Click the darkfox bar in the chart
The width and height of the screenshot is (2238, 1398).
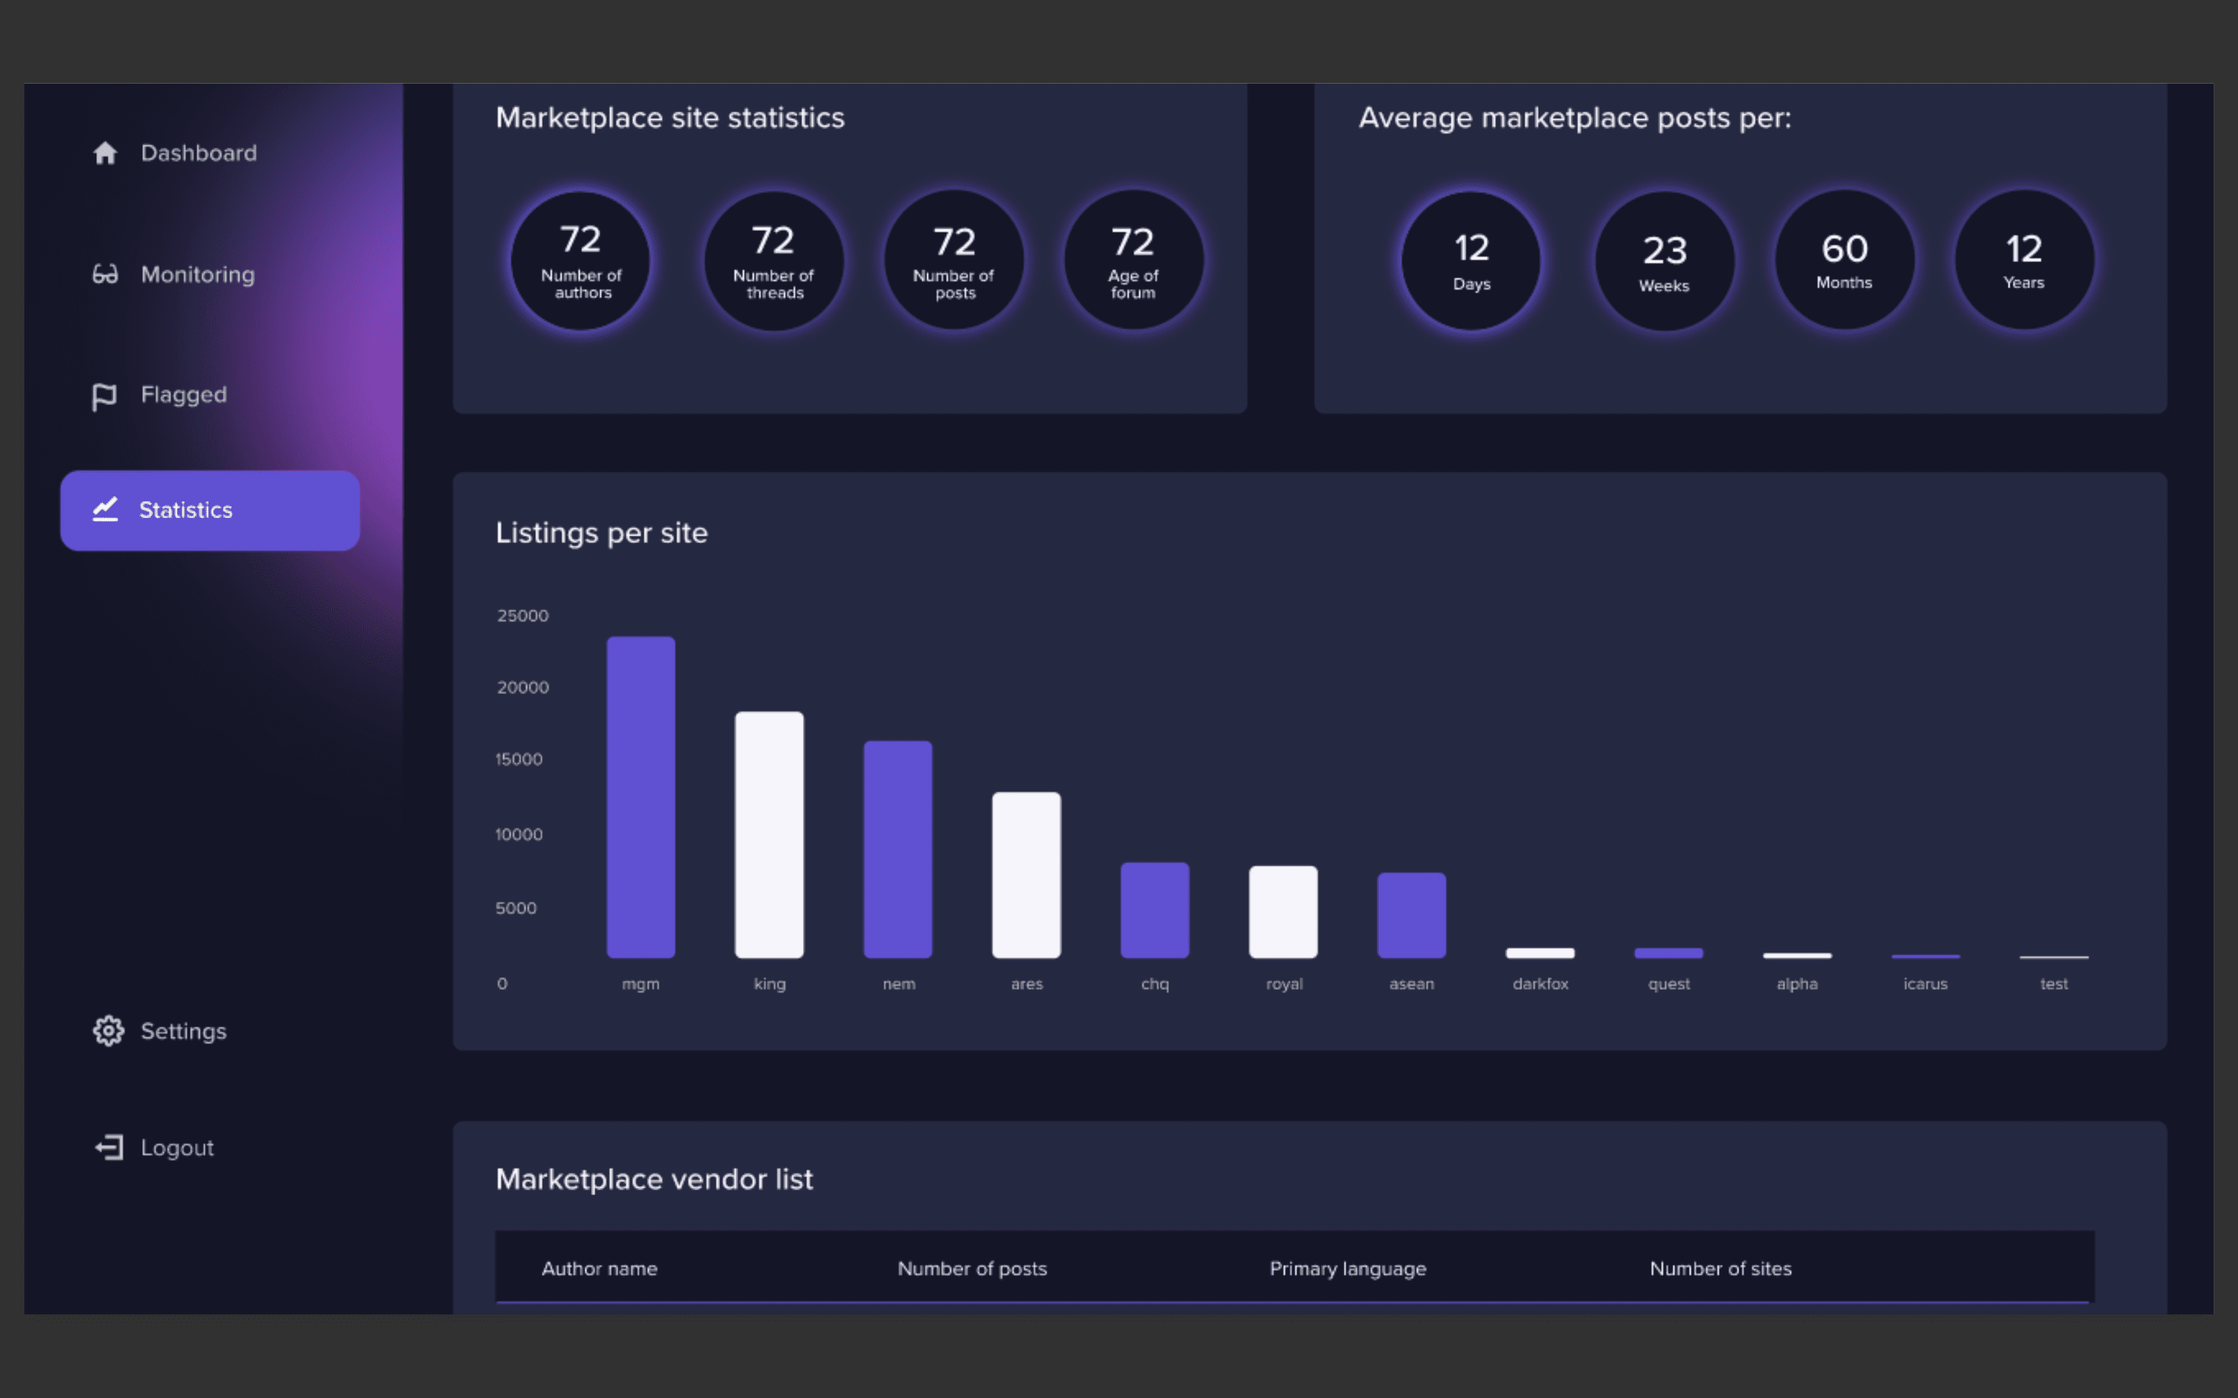click(x=1540, y=953)
